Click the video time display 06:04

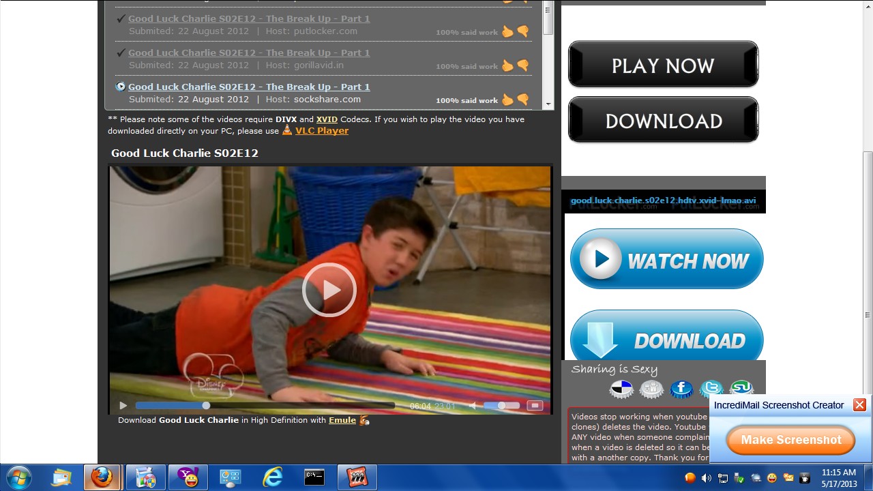(420, 406)
